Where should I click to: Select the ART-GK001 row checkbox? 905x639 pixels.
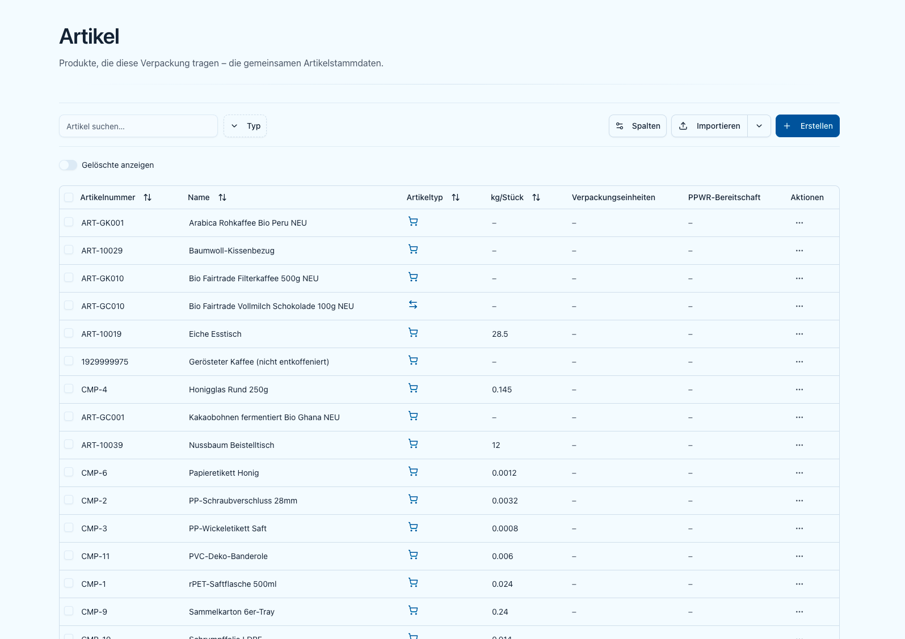tap(69, 222)
